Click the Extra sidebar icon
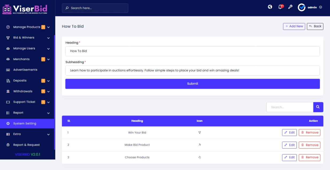The height and width of the screenshot is (170, 330). click(x=8, y=134)
